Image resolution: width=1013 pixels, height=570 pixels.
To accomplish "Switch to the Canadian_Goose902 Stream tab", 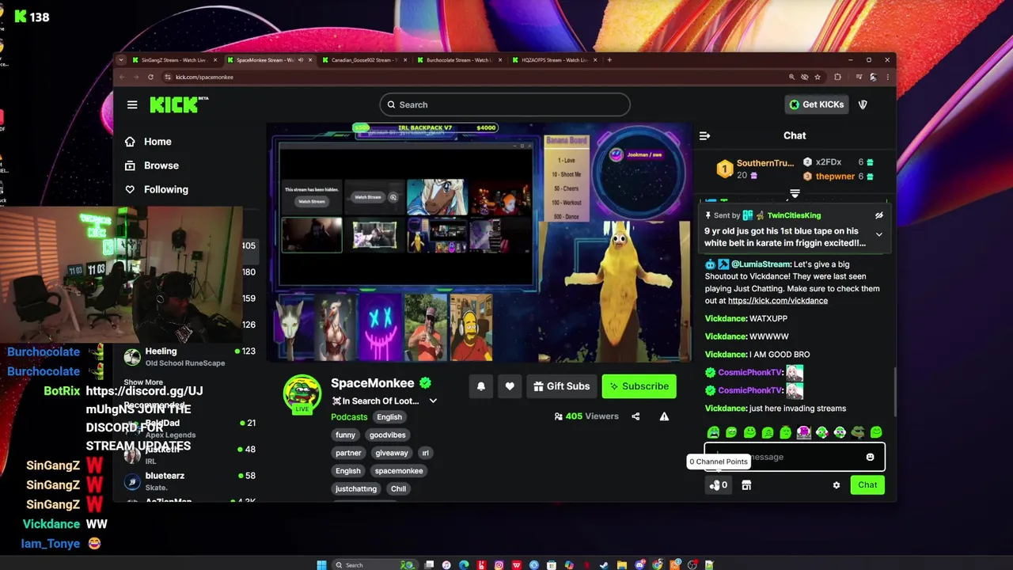I will [x=364, y=60].
